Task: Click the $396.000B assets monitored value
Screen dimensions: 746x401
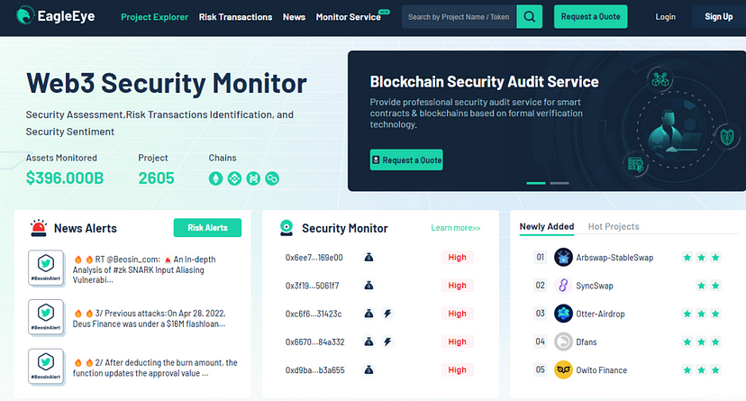Action: point(65,178)
